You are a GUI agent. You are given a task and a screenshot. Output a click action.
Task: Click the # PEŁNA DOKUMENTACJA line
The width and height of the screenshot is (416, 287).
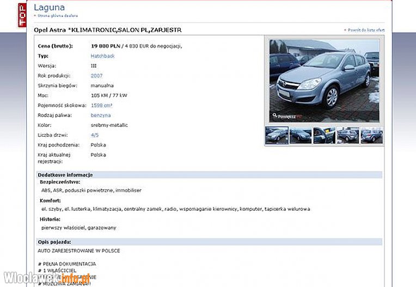[67, 264]
